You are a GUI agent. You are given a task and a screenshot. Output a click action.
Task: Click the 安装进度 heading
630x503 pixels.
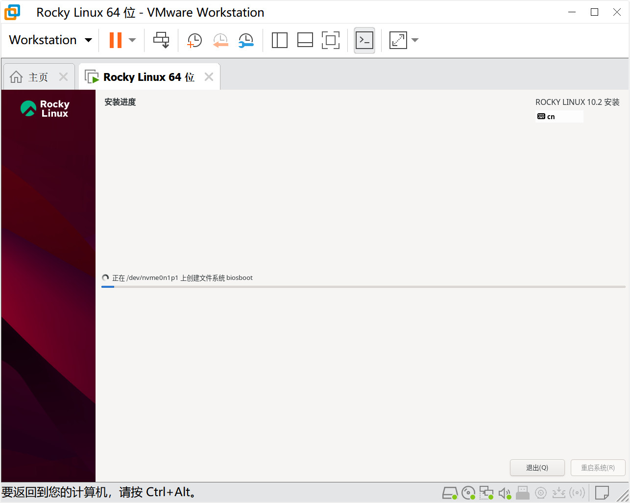coord(120,102)
